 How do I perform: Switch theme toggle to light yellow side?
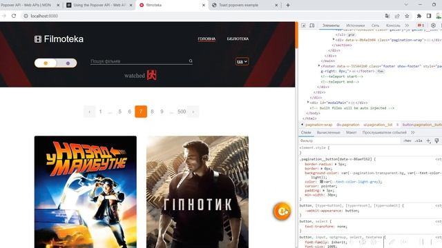point(46,63)
